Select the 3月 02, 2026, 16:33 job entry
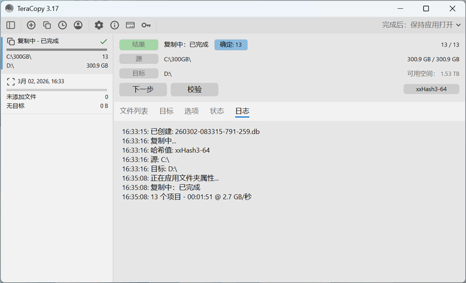The width and height of the screenshot is (466, 283). tap(57, 93)
